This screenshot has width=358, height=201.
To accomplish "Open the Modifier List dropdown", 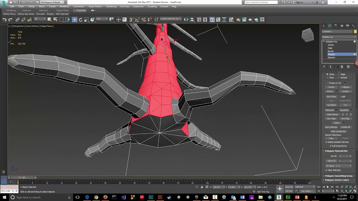I will click(339, 37).
